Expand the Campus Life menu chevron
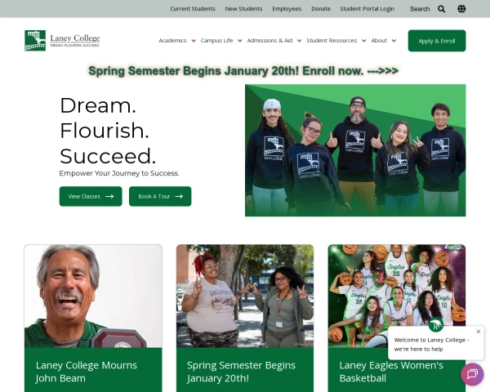Image resolution: width=490 pixels, height=392 pixels. (x=240, y=41)
